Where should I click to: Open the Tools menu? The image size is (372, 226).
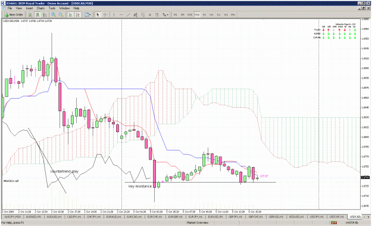(x=52, y=8)
